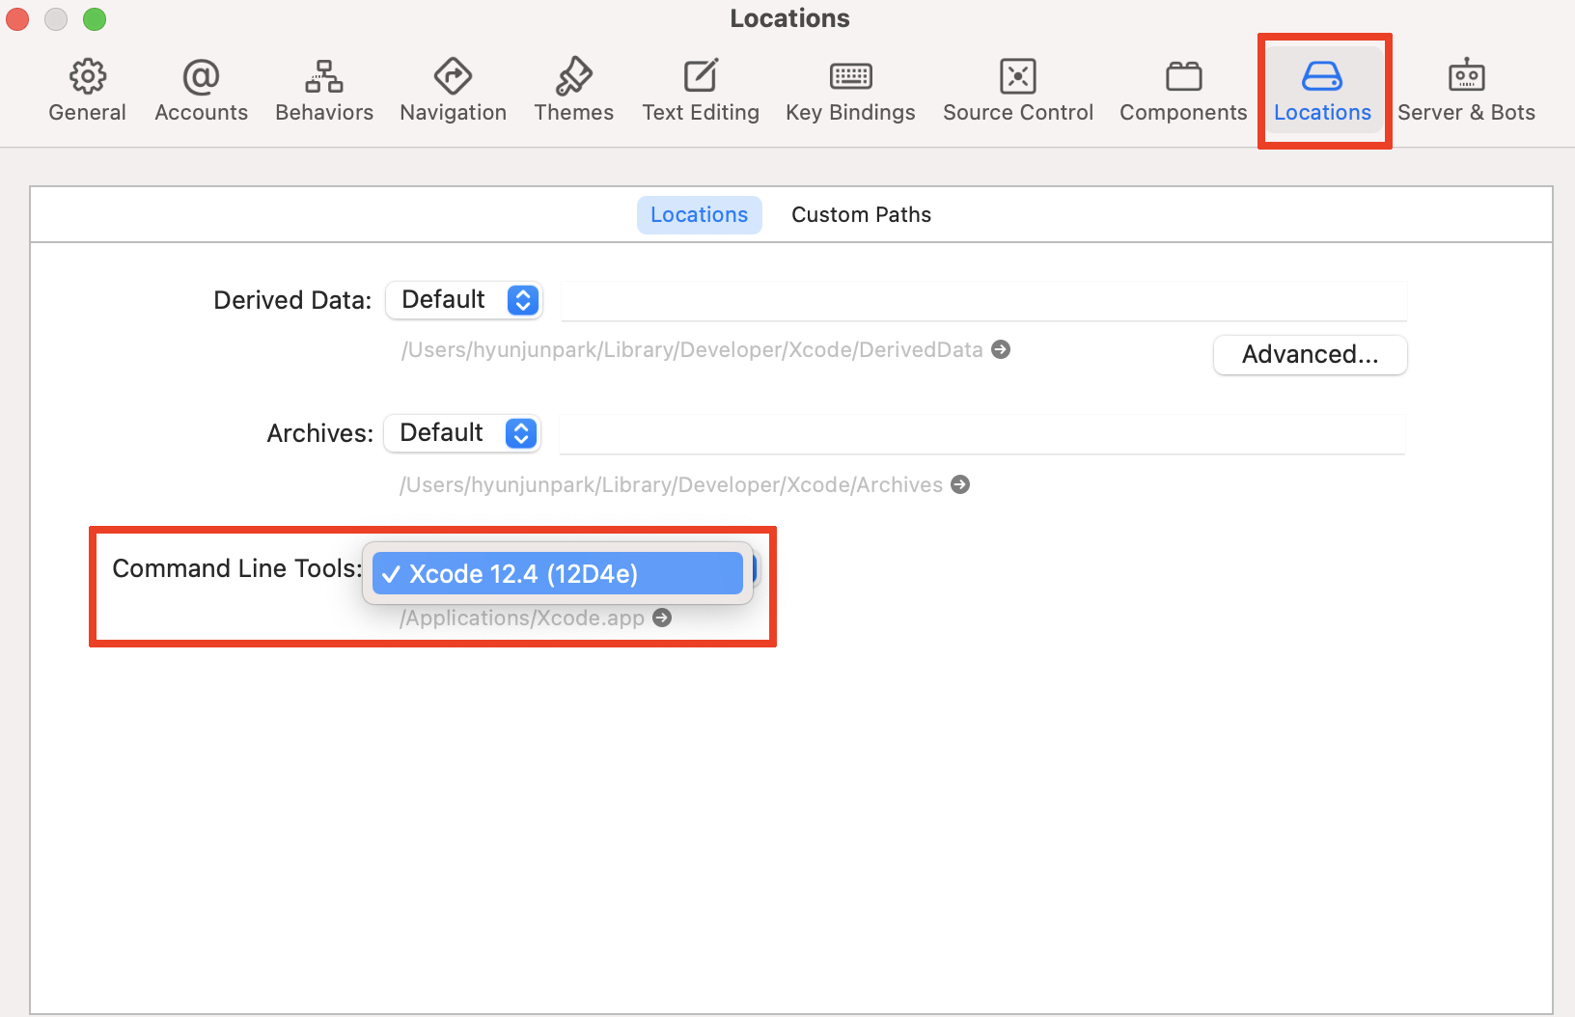The height and width of the screenshot is (1017, 1575).
Task: Open the Themes preferences pane
Action: click(x=573, y=91)
